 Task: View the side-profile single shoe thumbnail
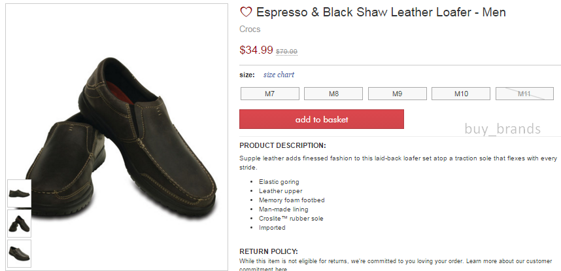tap(20, 193)
